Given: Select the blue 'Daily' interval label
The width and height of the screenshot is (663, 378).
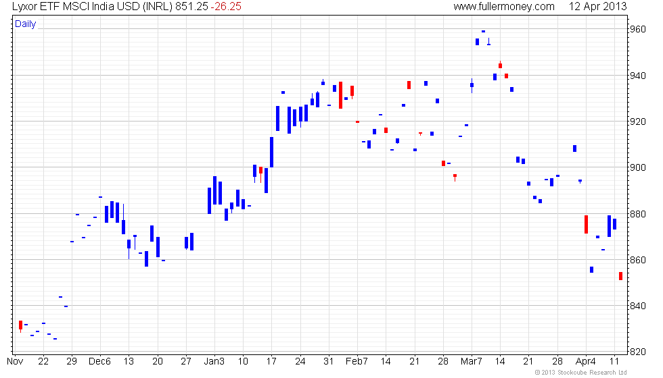Looking at the screenshot, I should tap(26, 24).
